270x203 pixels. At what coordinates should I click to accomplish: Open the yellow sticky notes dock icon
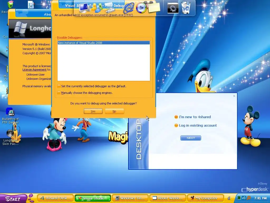click(154, 7)
